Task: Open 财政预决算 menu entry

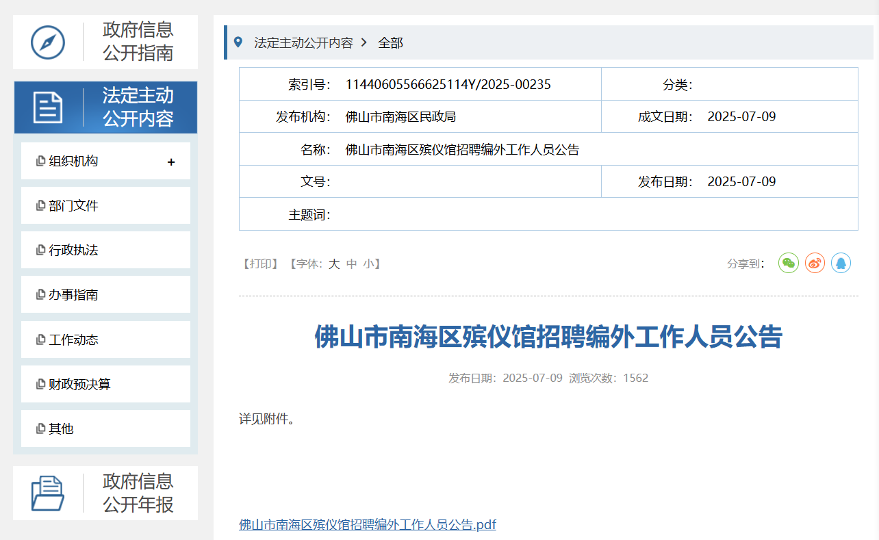Action: coord(79,385)
